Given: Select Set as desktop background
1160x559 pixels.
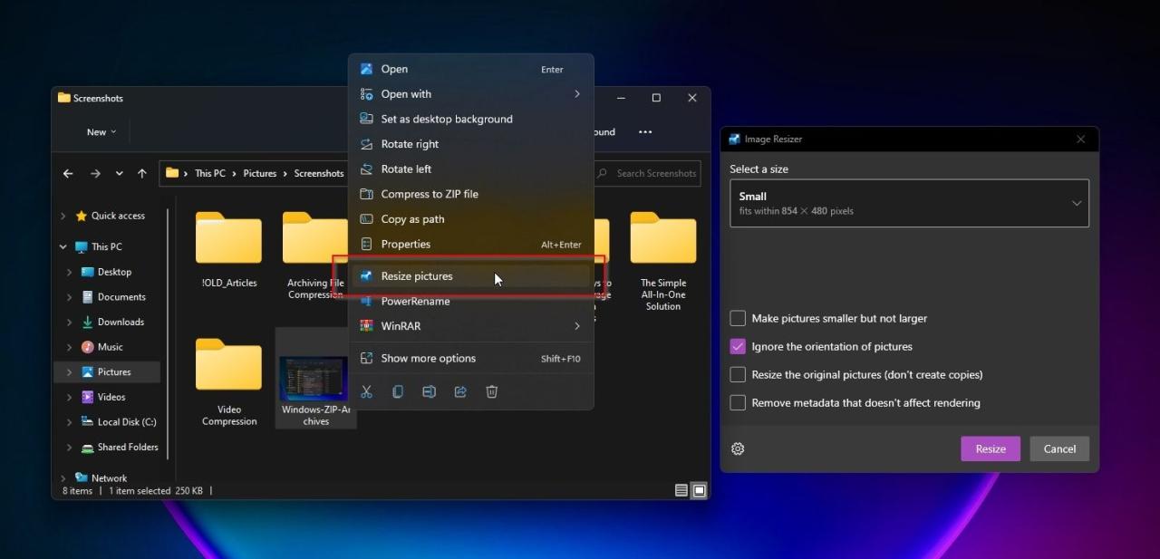Looking at the screenshot, I should coord(471,119).
